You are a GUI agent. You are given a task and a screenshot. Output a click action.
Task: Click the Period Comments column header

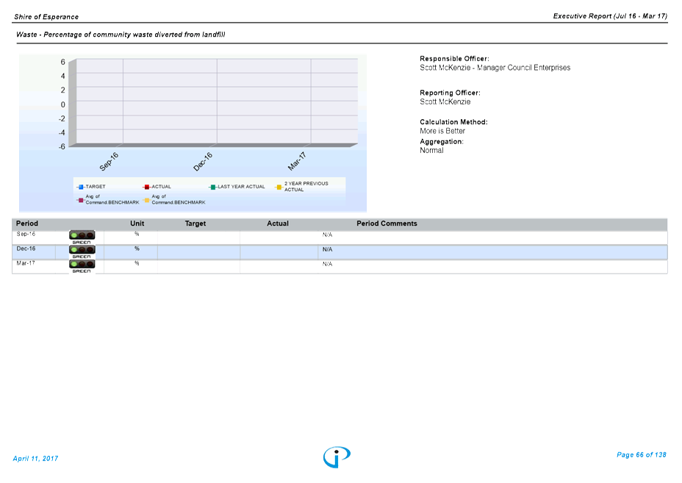coord(387,223)
